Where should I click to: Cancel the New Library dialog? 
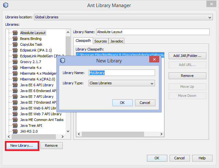pos(145,103)
